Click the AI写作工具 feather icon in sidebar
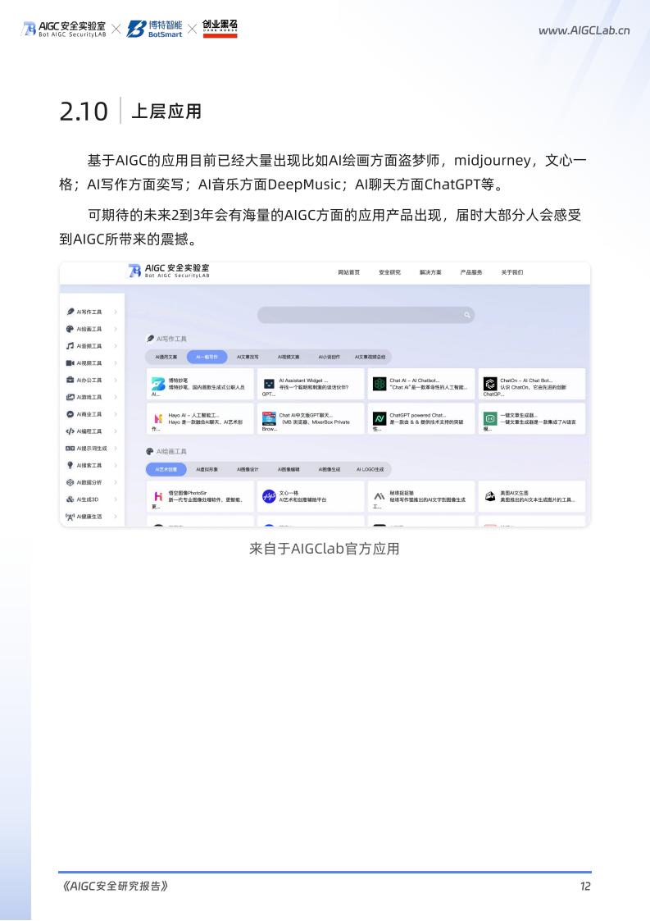650x921 pixels. 70,312
